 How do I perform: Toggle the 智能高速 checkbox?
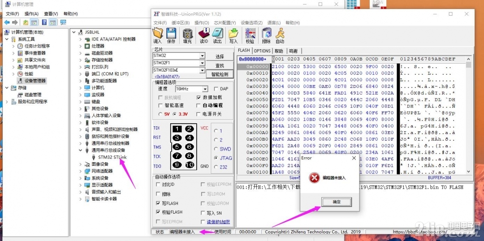(x=160, y=106)
